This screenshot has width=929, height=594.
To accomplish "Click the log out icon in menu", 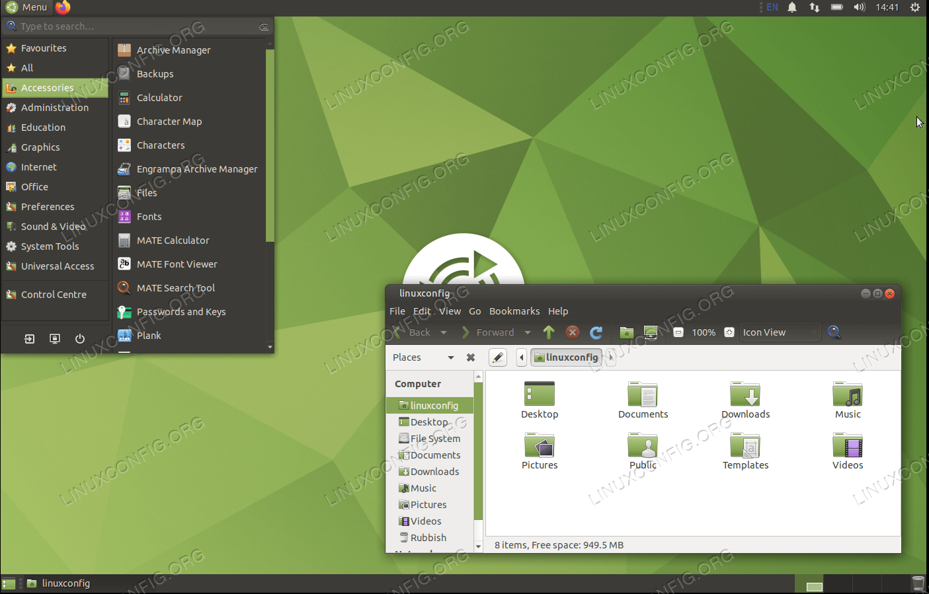I will click(x=30, y=339).
